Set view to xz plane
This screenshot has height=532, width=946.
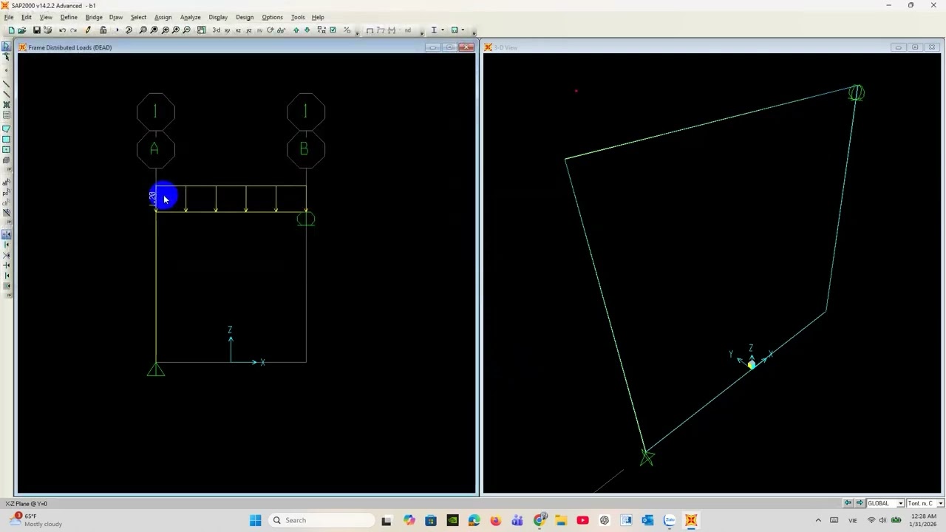click(x=237, y=30)
